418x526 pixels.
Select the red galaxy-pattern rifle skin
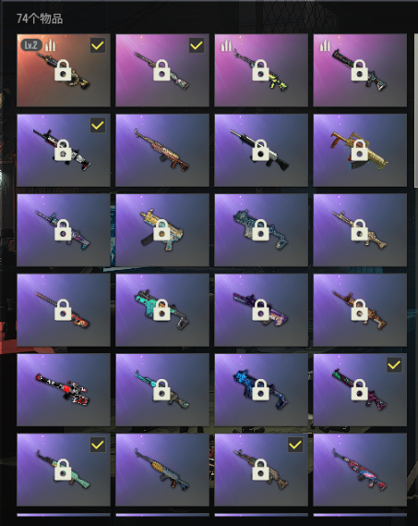(360, 470)
